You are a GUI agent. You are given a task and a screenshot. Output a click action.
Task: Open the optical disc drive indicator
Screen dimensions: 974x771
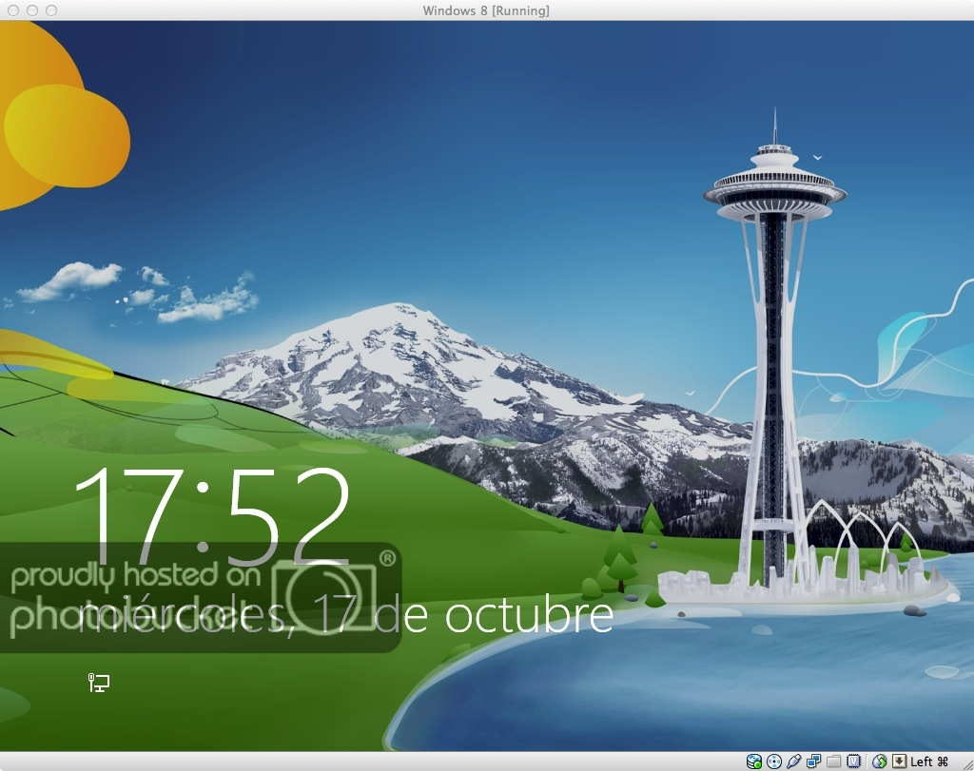774,761
